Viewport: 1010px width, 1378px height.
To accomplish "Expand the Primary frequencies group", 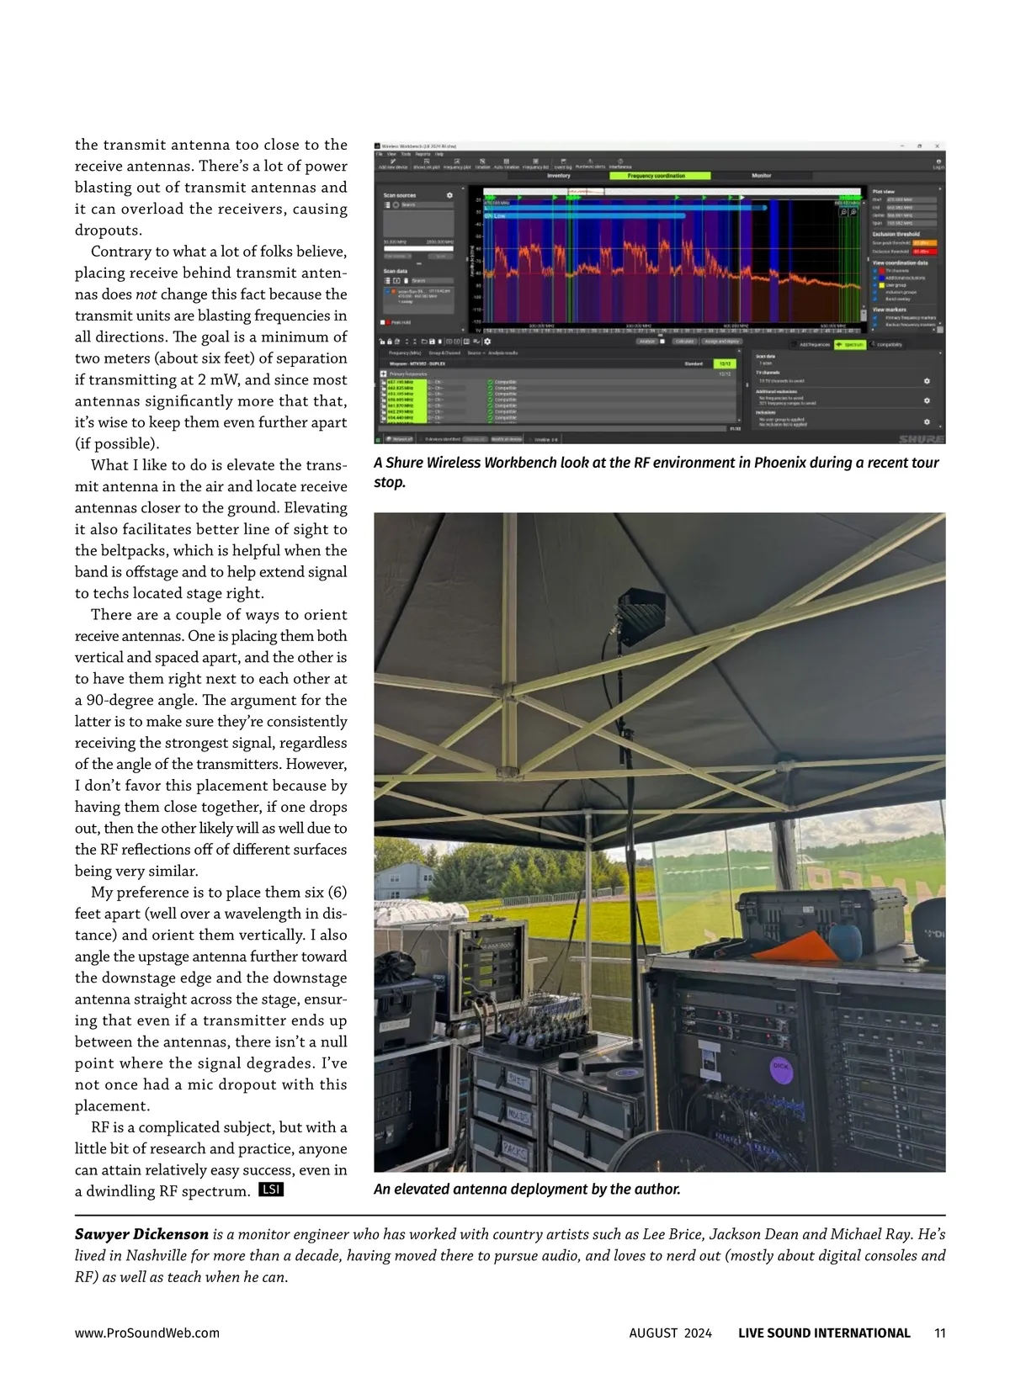I will tap(384, 374).
